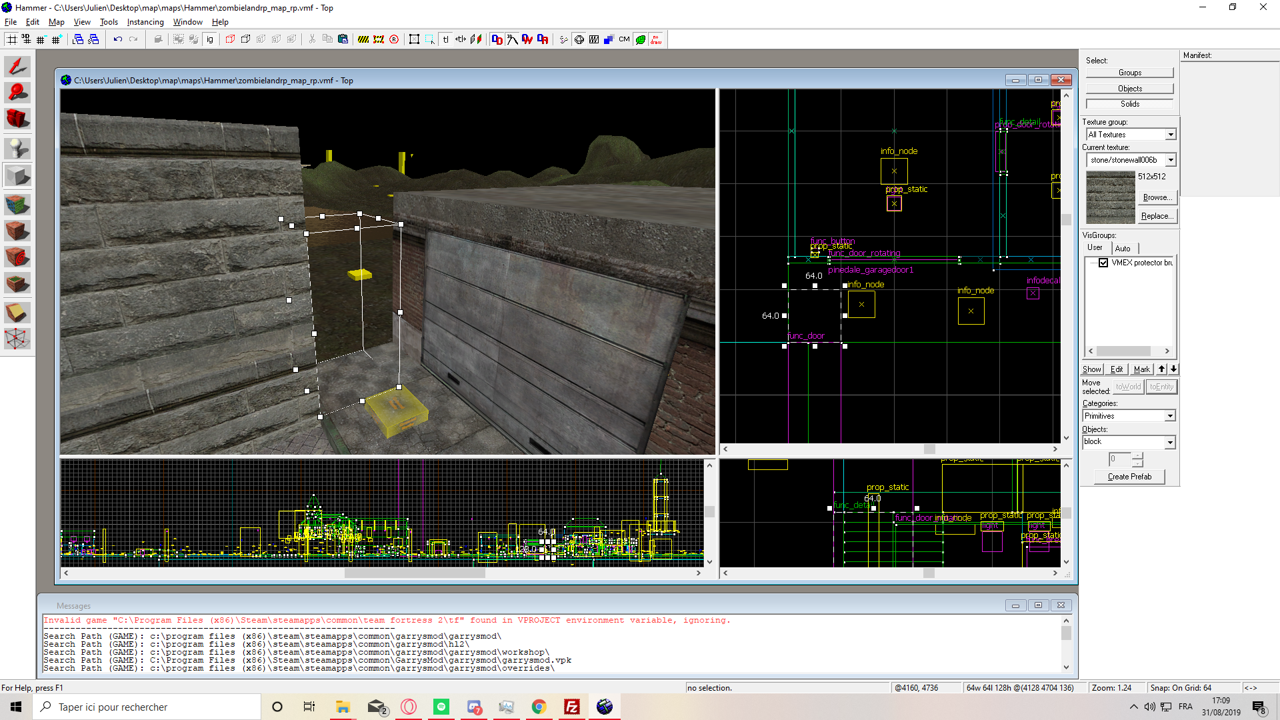Activate the Clipping tool
This screenshot has width=1280, height=720.
(17, 312)
